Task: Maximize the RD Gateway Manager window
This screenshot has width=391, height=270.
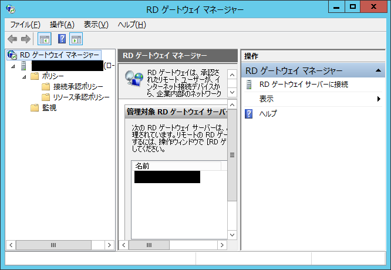Action: tap(353, 6)
